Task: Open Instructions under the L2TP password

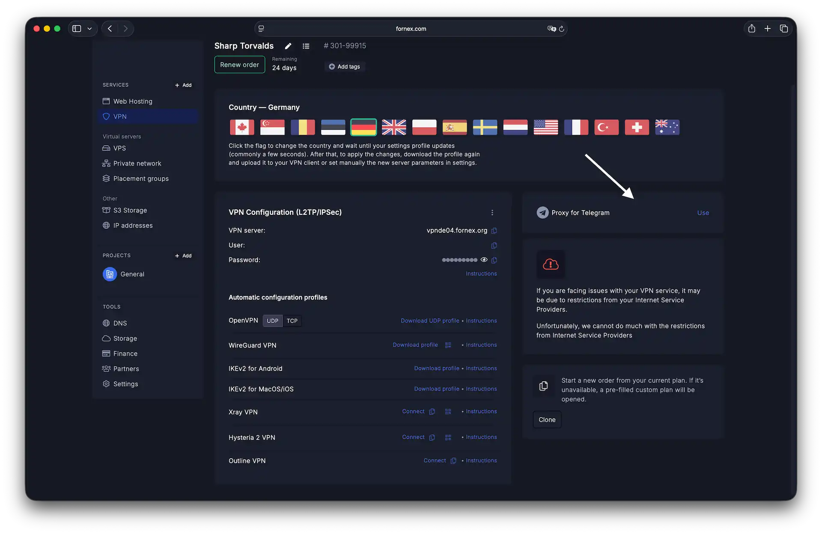Action: [x=481, y=274]
